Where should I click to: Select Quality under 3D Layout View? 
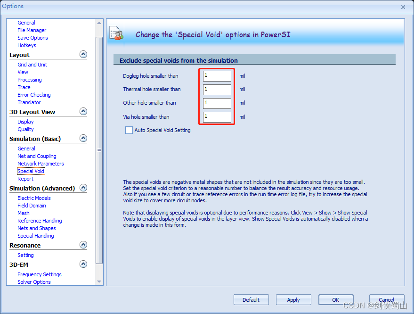[25, 129]
